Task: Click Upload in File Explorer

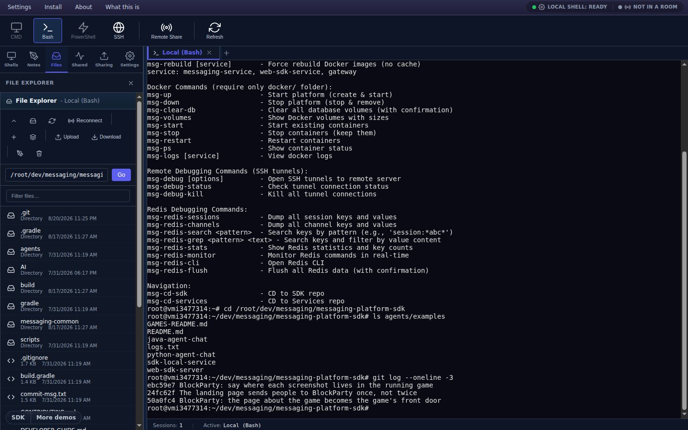Action: tap(67, 137)
